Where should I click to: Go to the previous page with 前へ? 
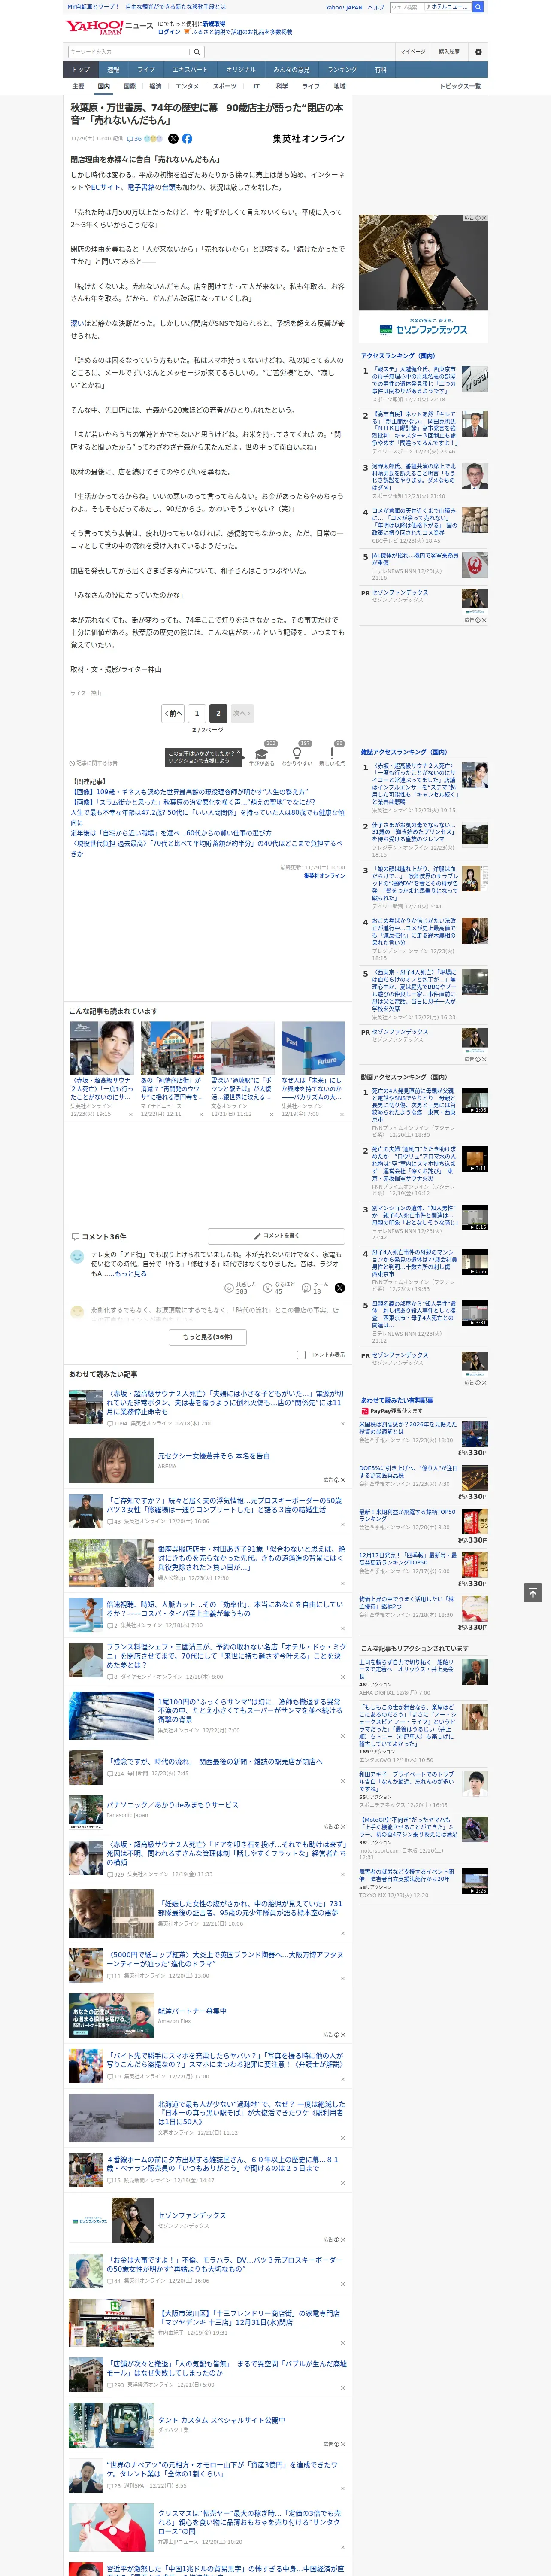[174, 713]
